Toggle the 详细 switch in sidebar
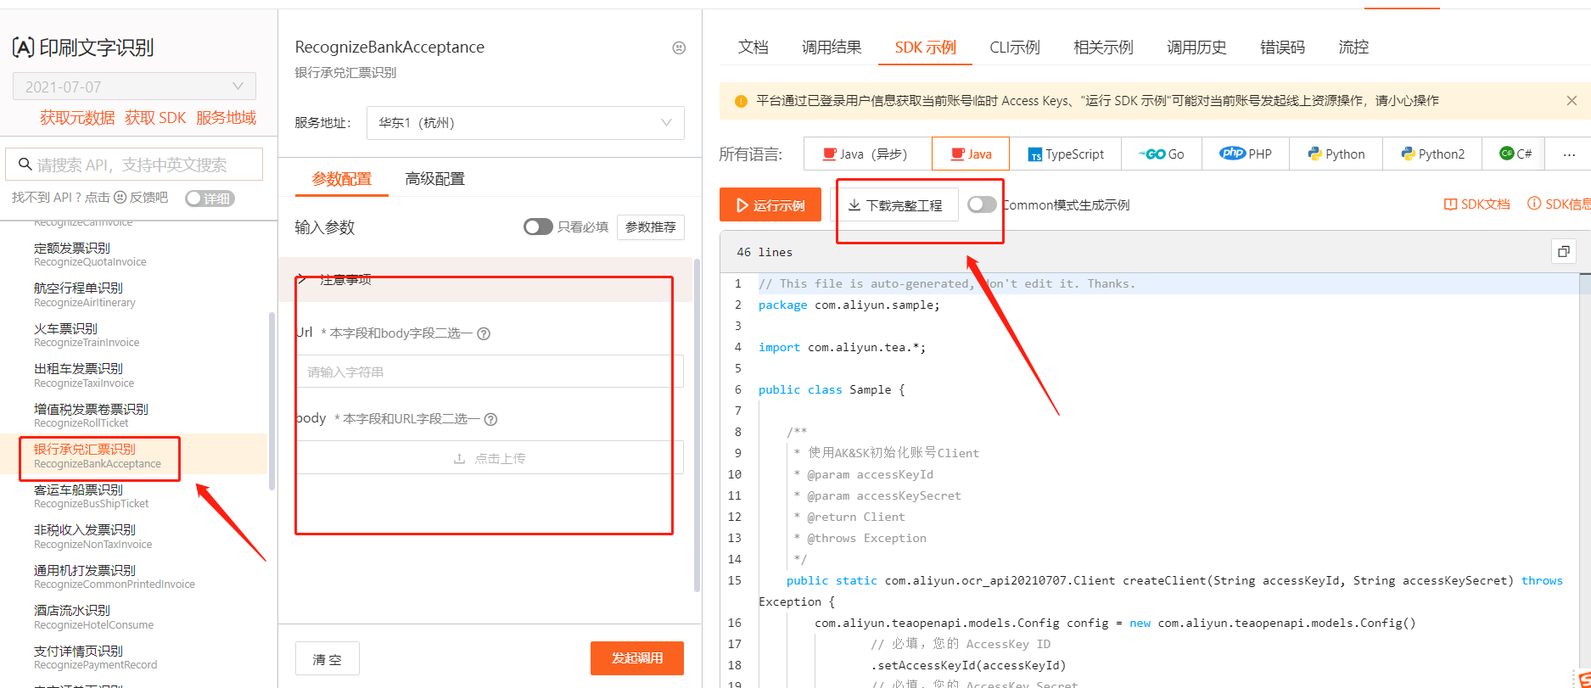 pos(210,199)
